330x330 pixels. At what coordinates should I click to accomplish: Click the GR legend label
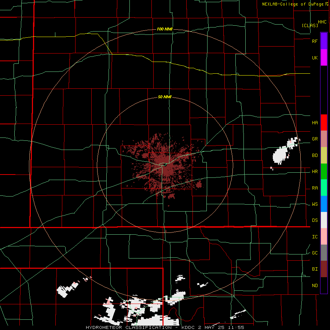(x=315, y=139)
